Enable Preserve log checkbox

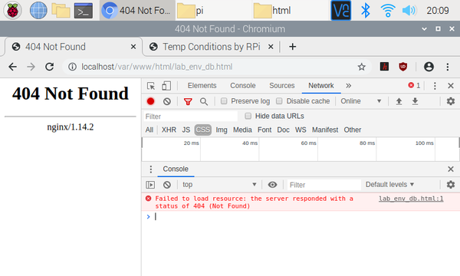pyautogui.click(x=224, y=101)
